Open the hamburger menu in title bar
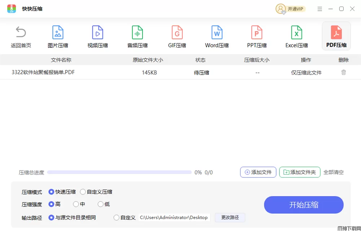 click(319, 9)
